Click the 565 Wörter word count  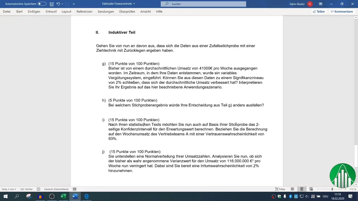point(26,189)
